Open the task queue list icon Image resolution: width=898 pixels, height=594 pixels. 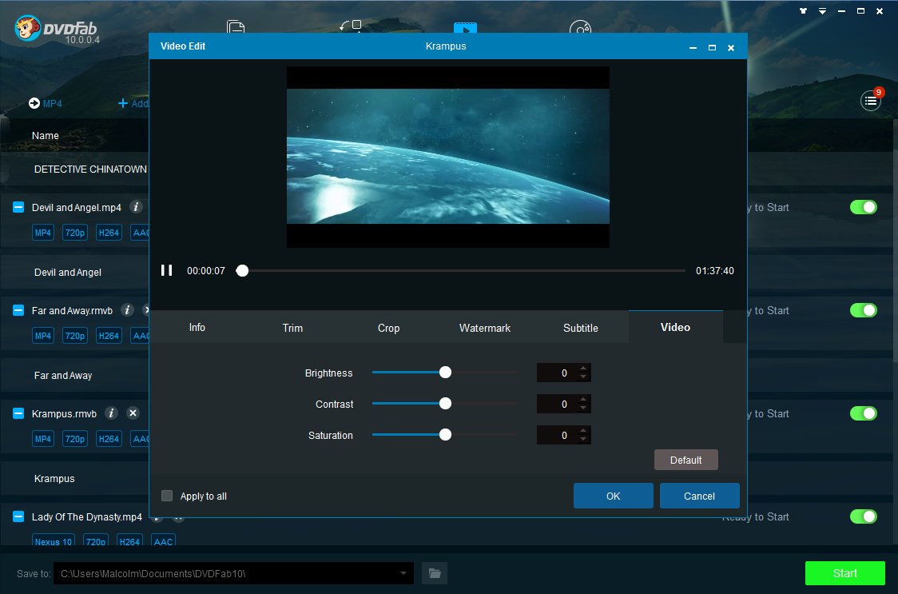[x=871, y=101]
